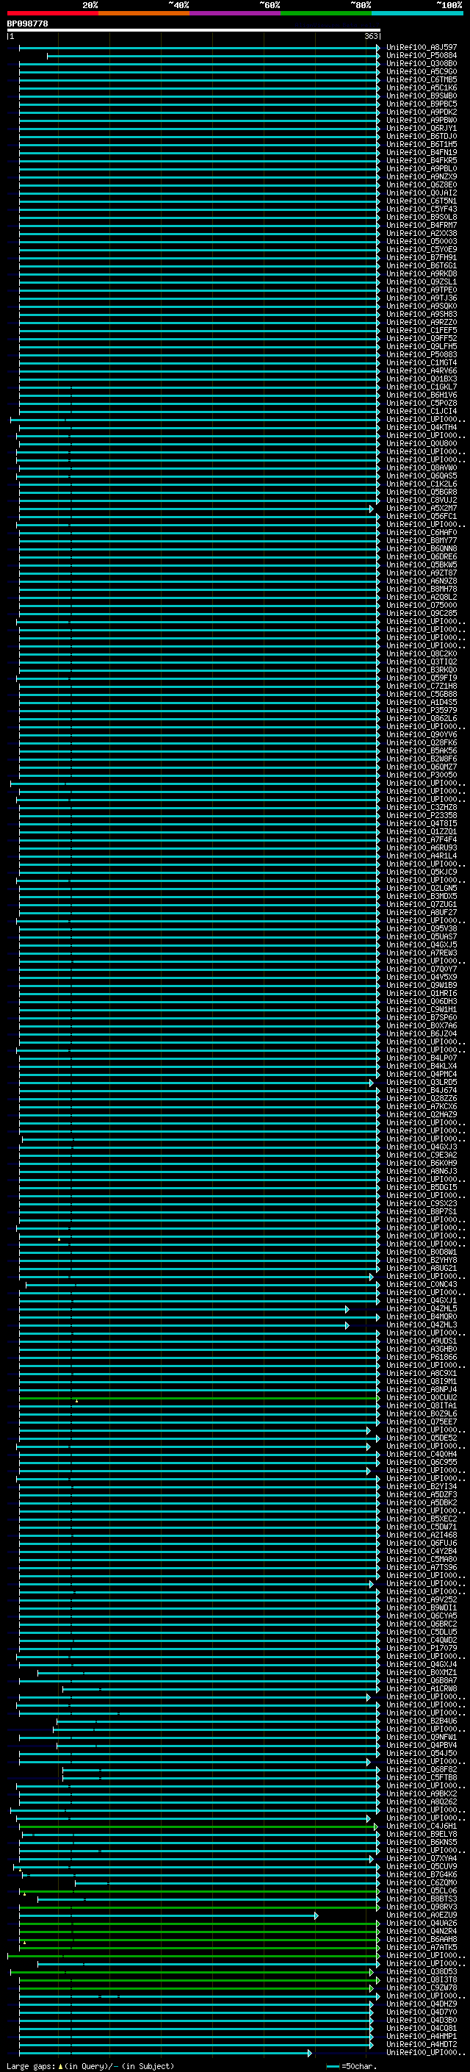Image resolution: width=470 pixels, height=2072 pixels.
Task: Select the UniRef100_B4MQR0 label
Action: coord(422,1316)
